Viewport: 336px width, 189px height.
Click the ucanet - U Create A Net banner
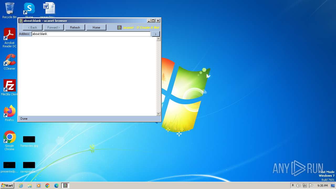pos(141,28)
